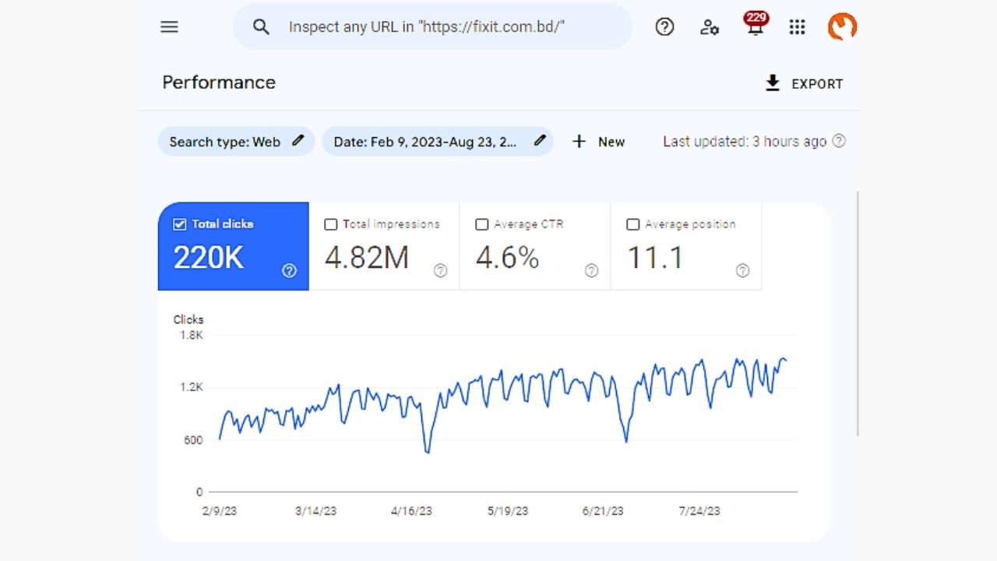Open the Google apps grid
The image size is (997, 561).
click(797, 27)
